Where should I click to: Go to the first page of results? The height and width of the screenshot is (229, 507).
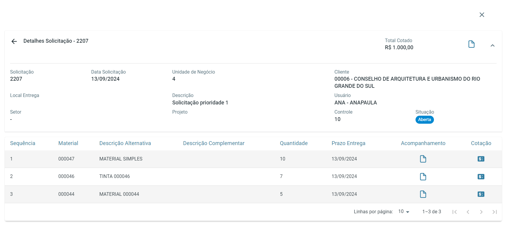coord(454,212)
